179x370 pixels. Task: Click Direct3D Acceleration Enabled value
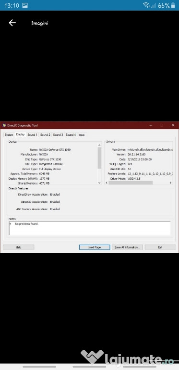point(55,202)
